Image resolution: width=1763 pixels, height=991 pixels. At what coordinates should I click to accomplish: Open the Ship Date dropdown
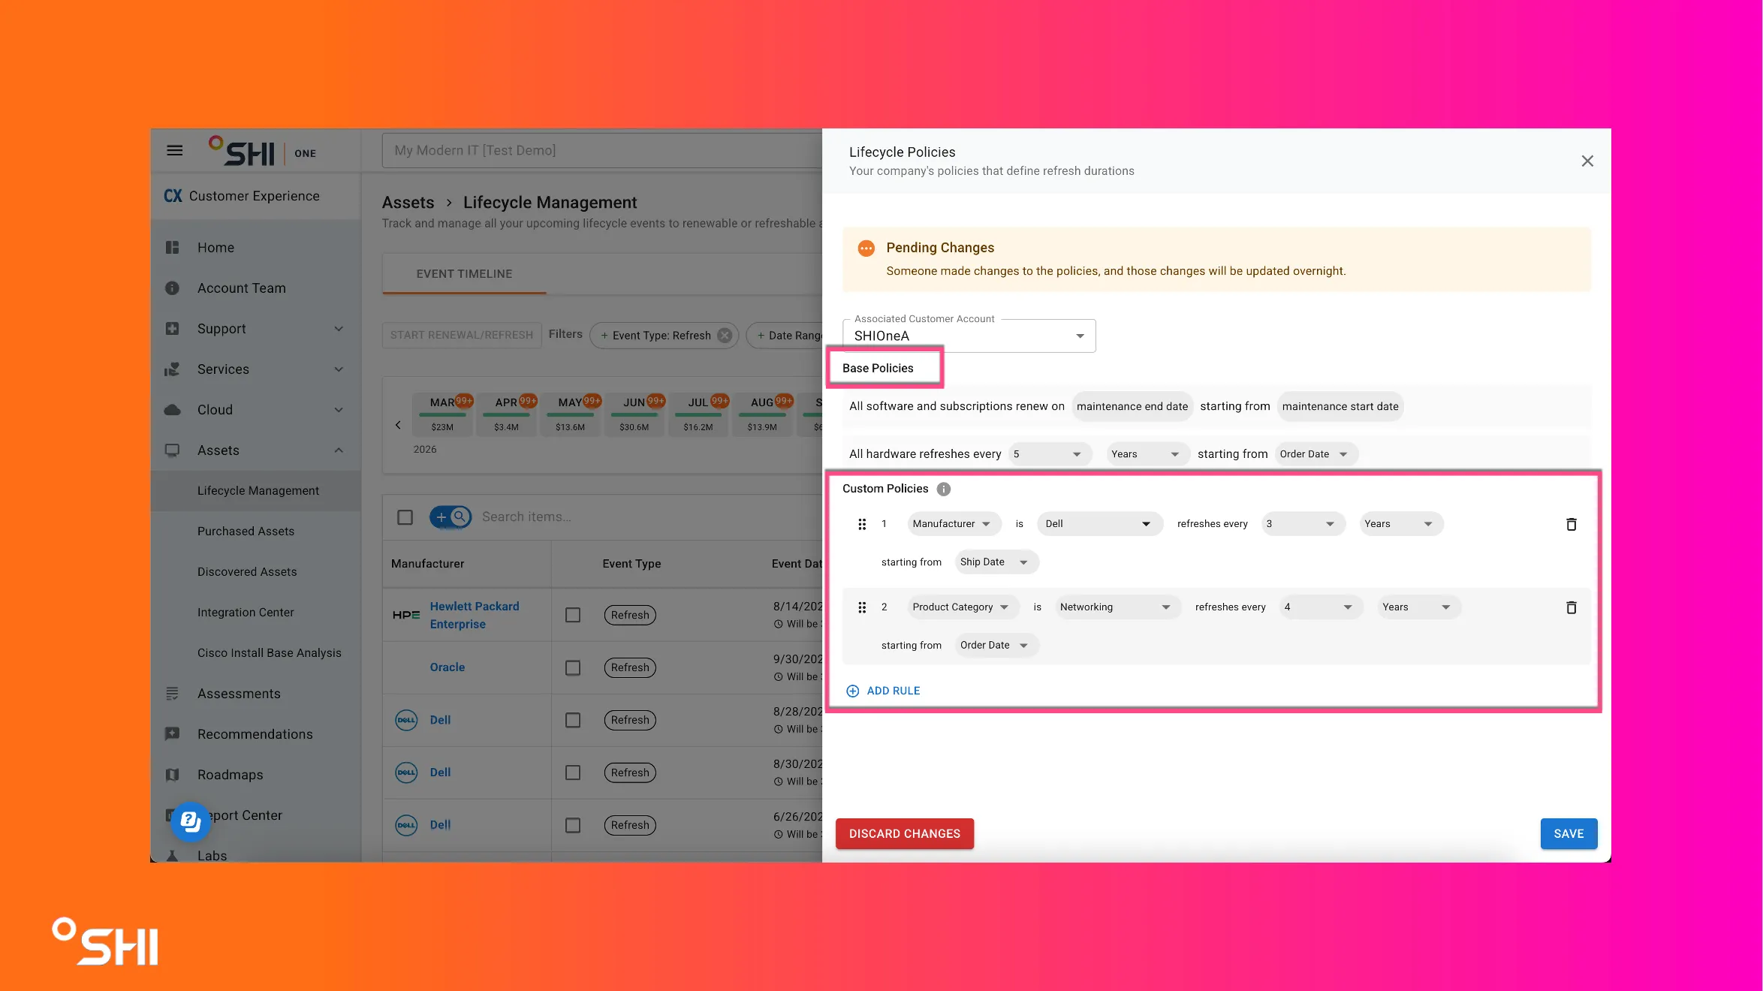pyautogui.click(x=996, y=562)
